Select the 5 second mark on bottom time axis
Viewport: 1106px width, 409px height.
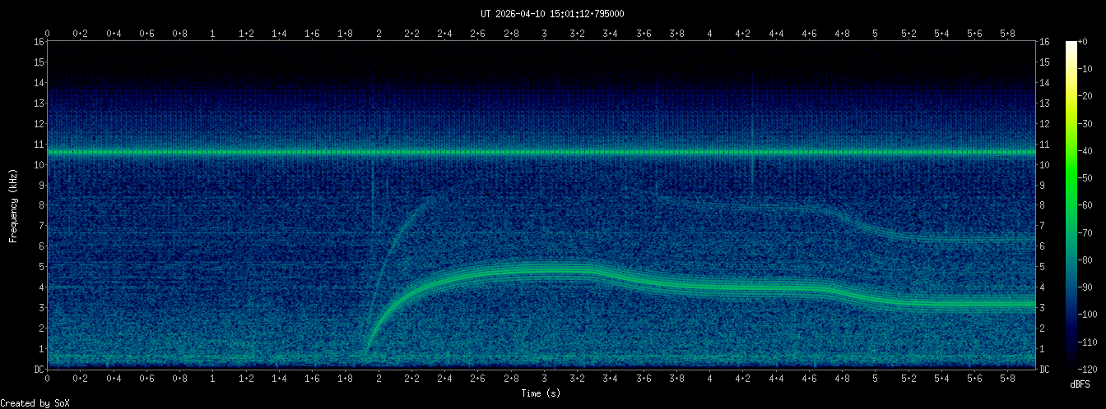875,379
